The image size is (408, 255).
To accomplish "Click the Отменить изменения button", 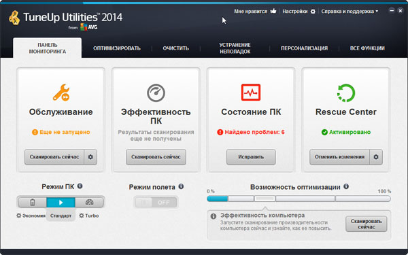I will pos(339,157).
